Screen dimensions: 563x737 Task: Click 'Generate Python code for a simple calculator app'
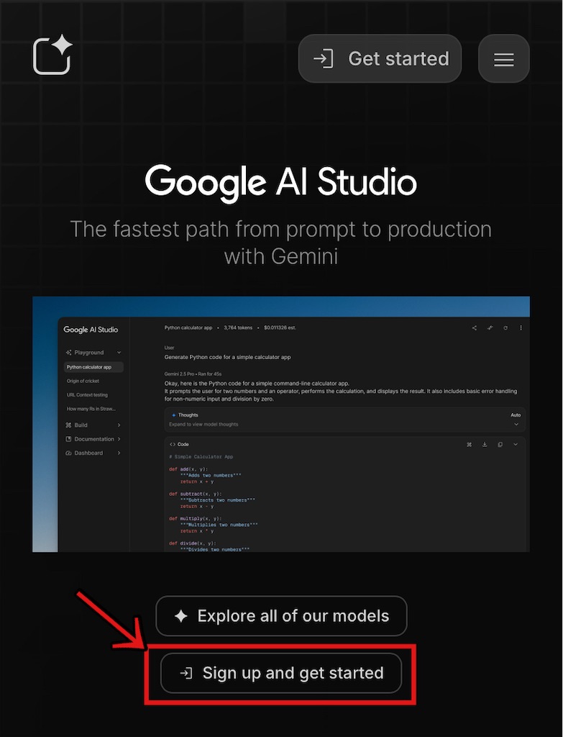(x=228, y=357)
